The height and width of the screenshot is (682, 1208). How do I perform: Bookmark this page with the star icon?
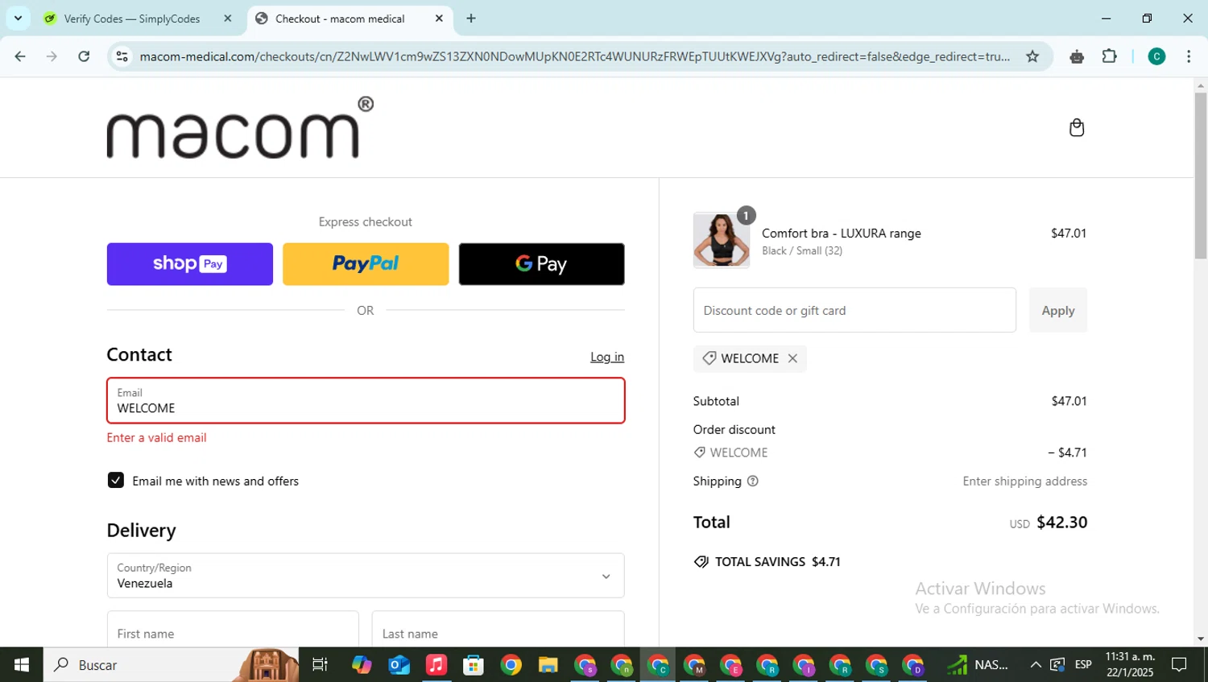(x=1032, y=56)
